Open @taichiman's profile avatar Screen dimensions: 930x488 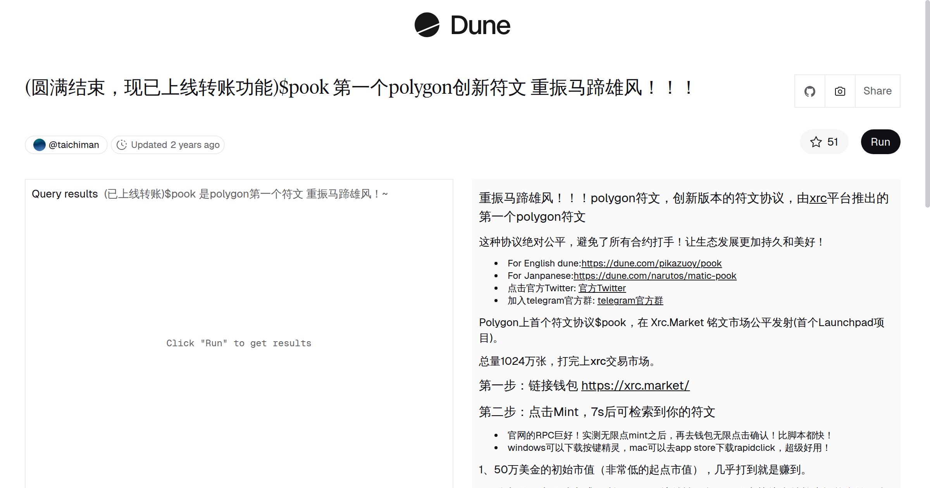point(39,144)
